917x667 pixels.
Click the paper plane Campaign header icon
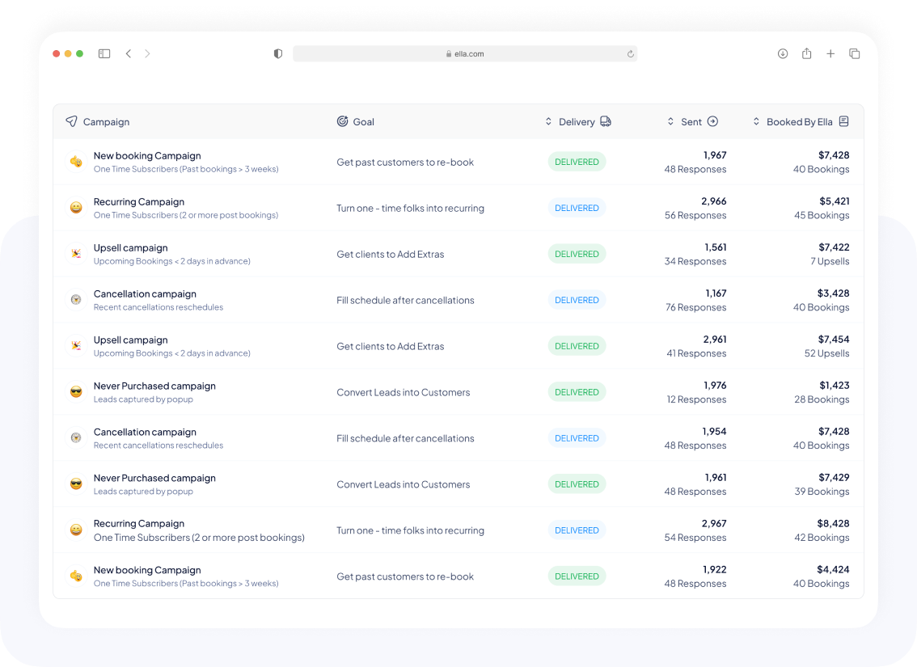pos(72,121)
